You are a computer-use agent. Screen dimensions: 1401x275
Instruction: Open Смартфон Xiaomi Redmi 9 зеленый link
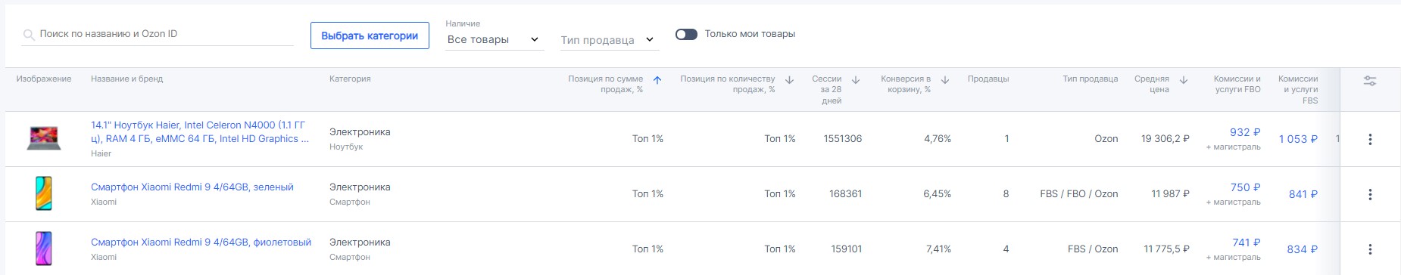192,187
